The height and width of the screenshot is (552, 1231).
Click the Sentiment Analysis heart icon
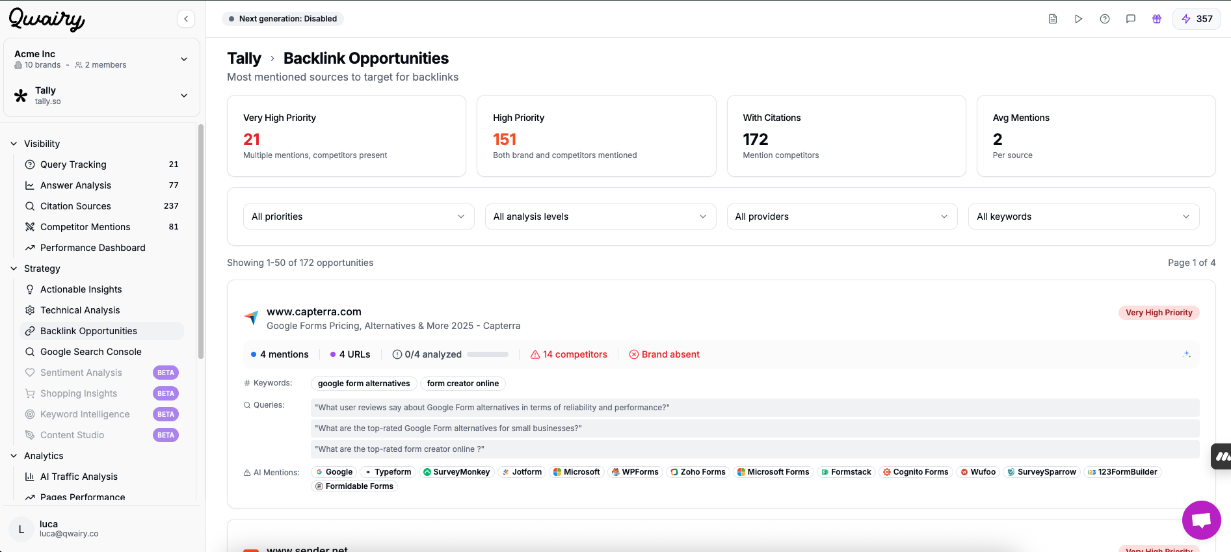coord(30,373)
